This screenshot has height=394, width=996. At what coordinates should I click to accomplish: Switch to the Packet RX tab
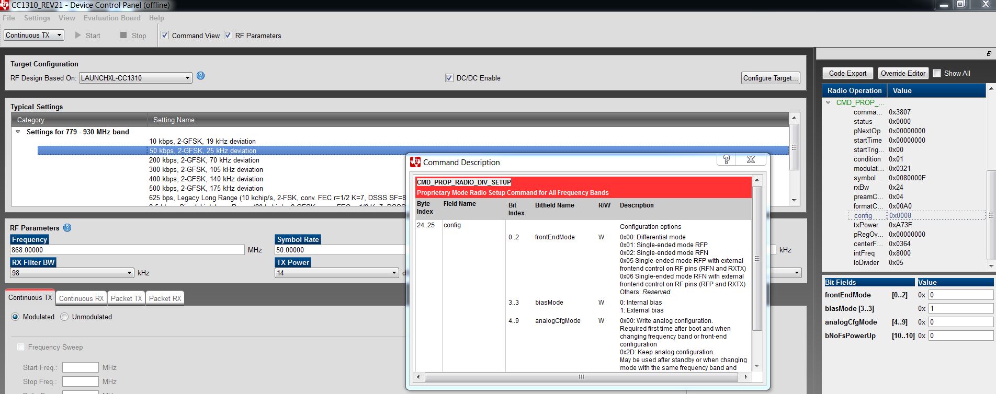coord(165,298)
